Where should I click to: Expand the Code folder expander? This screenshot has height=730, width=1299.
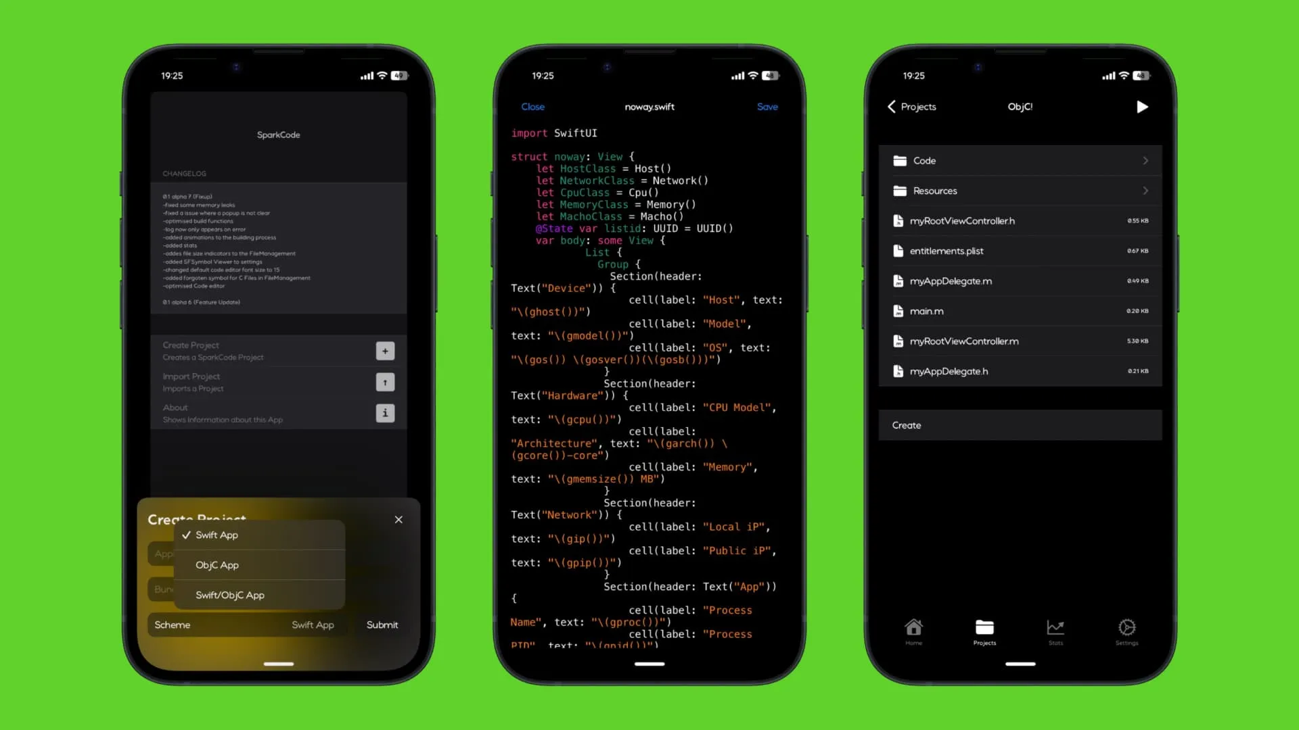tap(1145, 160)
